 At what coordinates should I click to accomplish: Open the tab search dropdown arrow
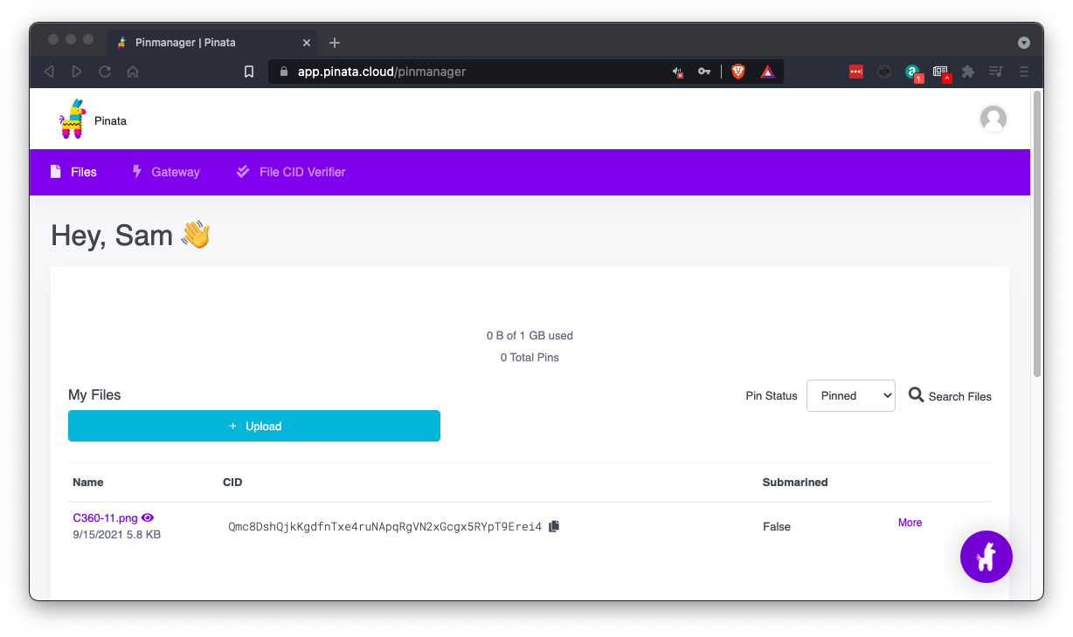[1024, 43]
